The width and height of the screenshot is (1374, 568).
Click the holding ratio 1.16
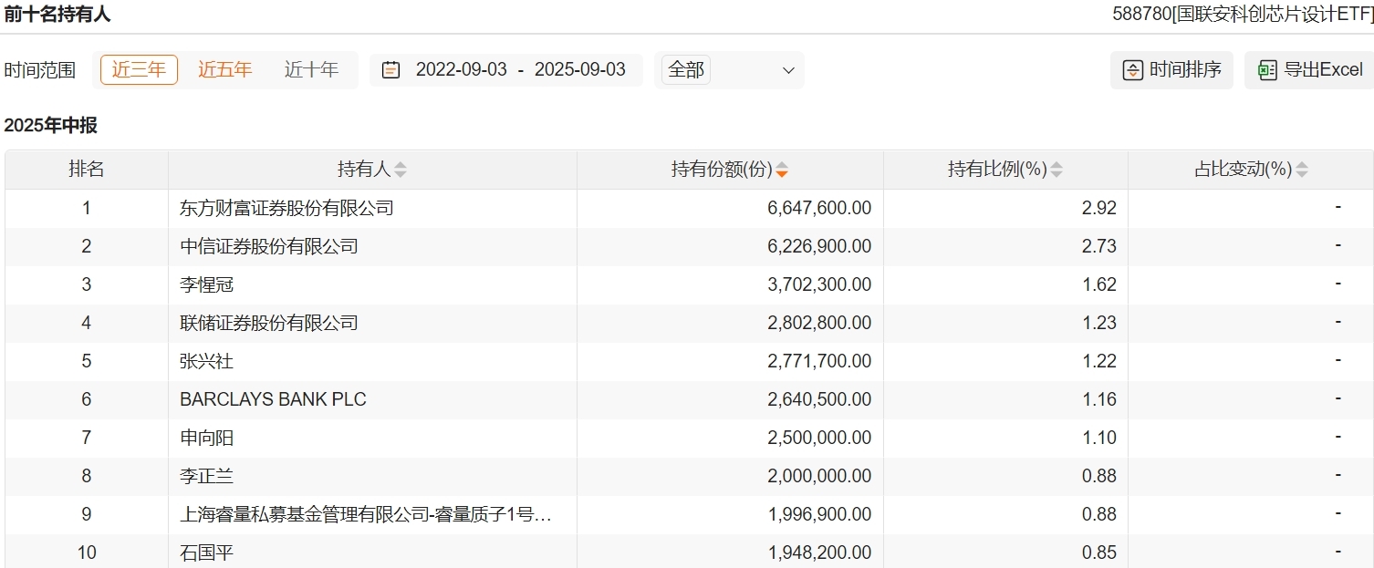(x=1099, y=399)
